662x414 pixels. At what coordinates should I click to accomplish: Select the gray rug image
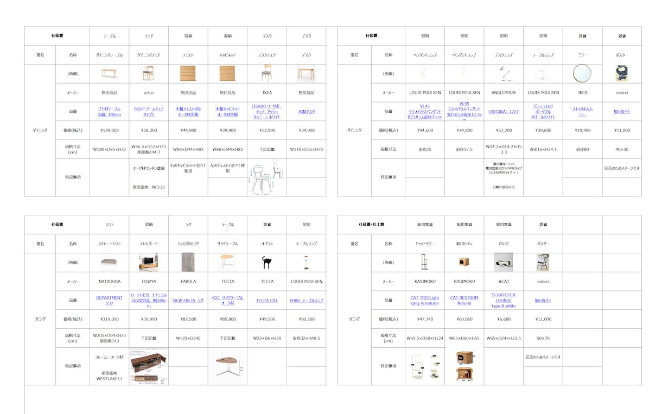[188, 262]
